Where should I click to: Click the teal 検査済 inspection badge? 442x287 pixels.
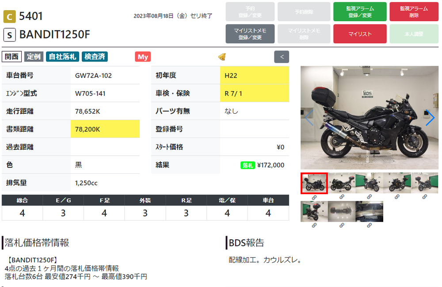click(x=95, y=57)
